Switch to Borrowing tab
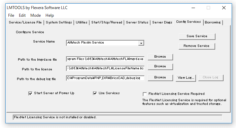 [213, 22]
